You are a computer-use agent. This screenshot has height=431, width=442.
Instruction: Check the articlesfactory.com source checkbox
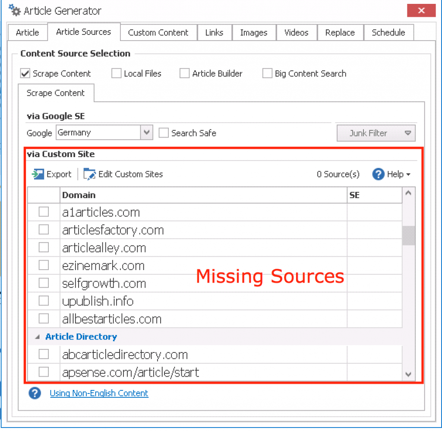pos(44,230)
